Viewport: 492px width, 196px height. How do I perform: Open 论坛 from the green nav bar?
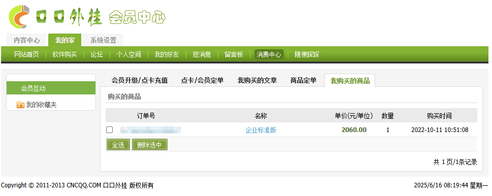pyautogui.click(x=96, y=54)
